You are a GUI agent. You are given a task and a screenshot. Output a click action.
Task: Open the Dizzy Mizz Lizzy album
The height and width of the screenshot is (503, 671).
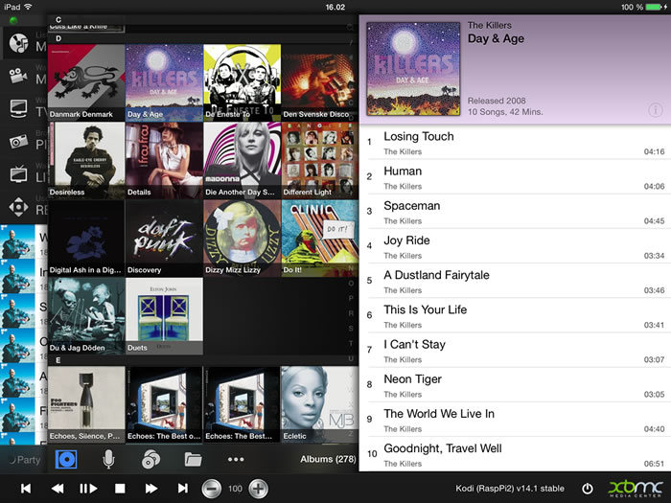click(x=242, y=239)
